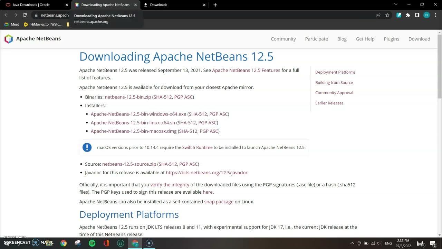Open SHA-512 link for windows installer
442x249 pixels.
coord(198,114)
